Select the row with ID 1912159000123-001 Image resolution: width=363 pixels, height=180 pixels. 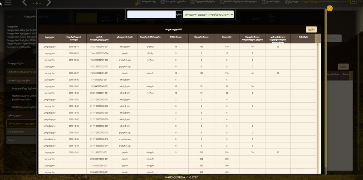pos(177,66)
